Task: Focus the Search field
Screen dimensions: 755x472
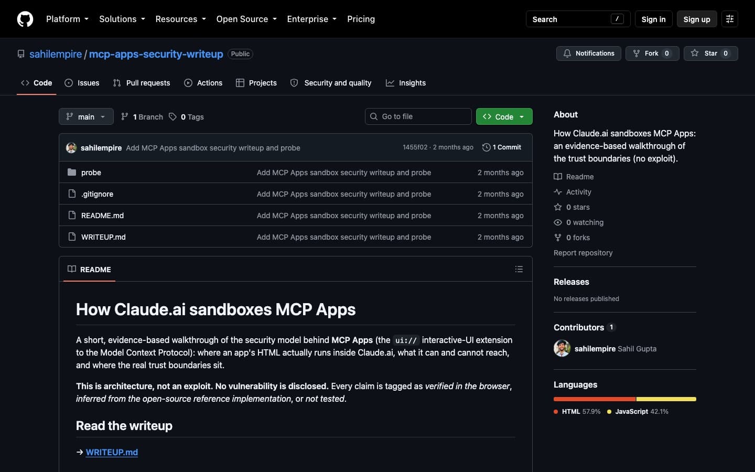Action: (578, 19)
